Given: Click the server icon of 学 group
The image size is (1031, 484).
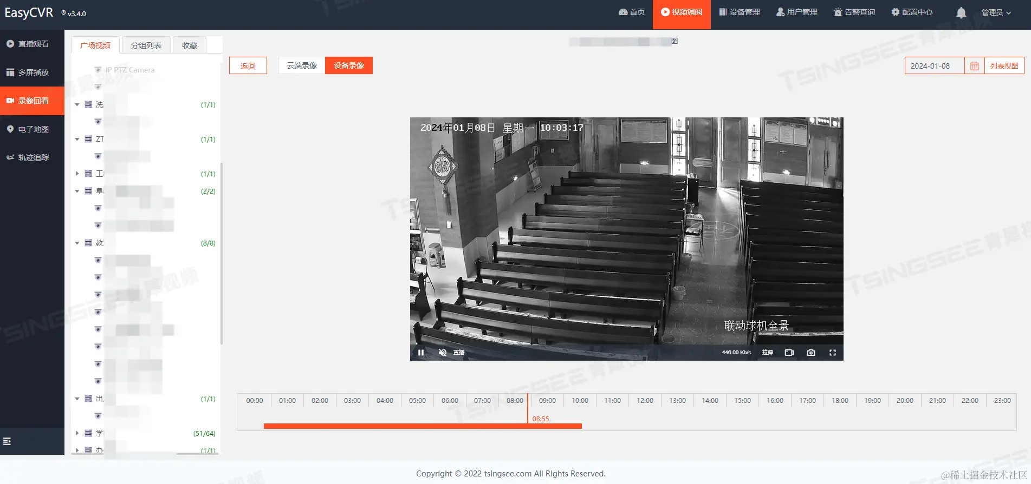Looking at the screenshot, I should 88,433.
